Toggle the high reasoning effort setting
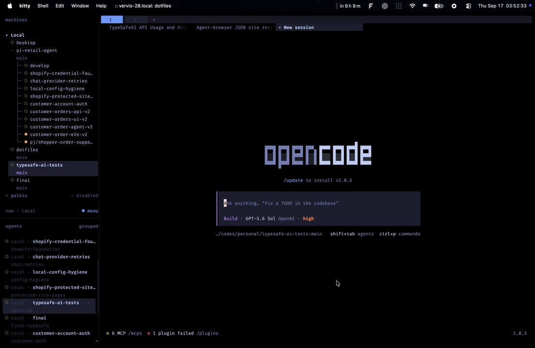535x348 pixels. point(308,218)
